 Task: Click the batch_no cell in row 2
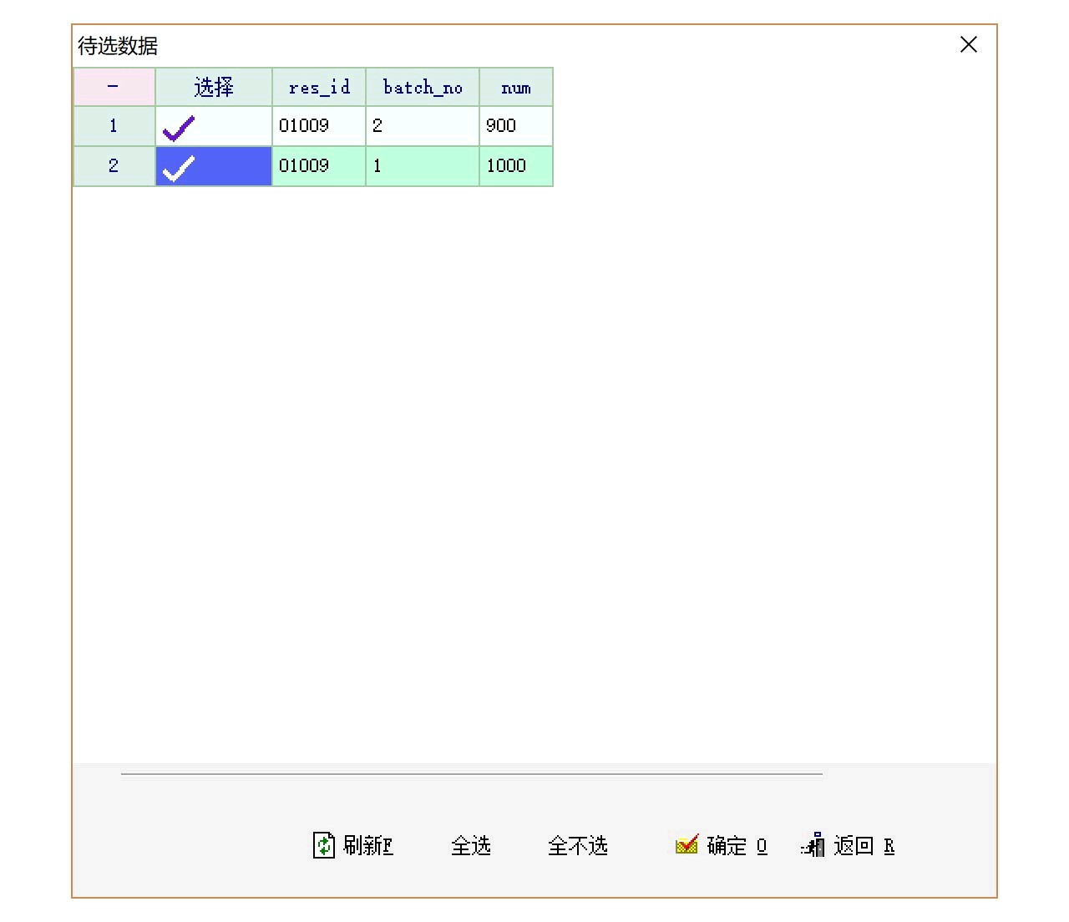tap(422, 166)
